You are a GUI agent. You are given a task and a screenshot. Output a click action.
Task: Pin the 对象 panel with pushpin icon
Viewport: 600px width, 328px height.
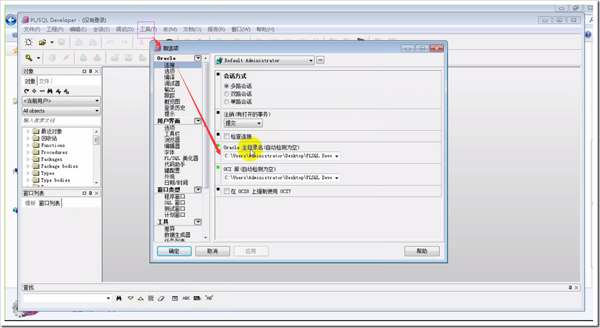pos(91,72)
